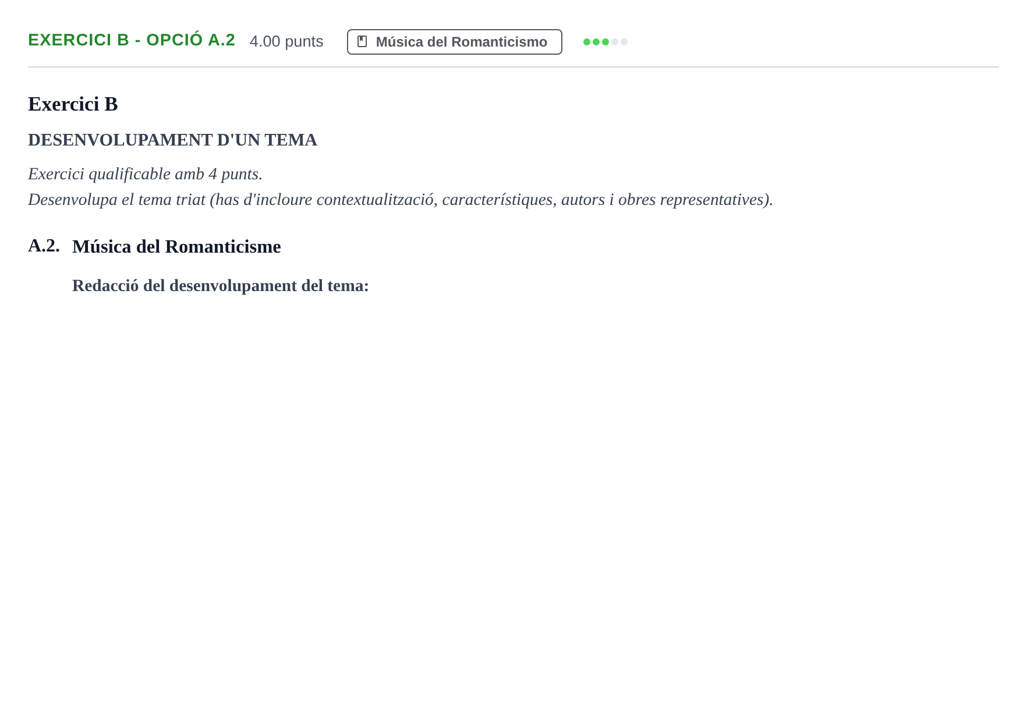Click the 'A.2.' question number

(x=44, y=246)
